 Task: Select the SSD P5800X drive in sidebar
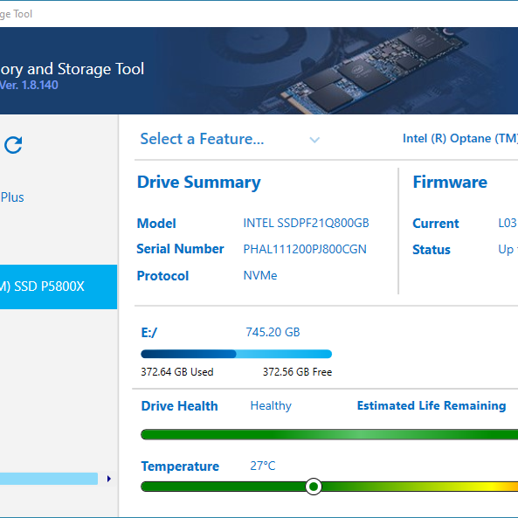coord(59,287)
